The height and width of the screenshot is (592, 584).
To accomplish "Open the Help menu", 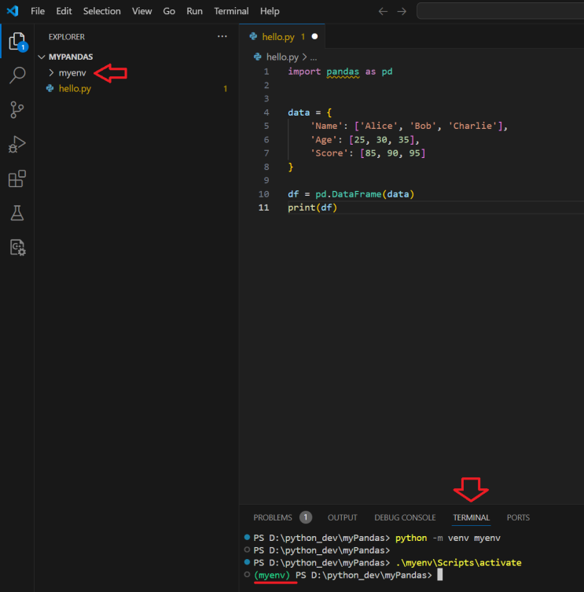I will click(x=270, y=11).
